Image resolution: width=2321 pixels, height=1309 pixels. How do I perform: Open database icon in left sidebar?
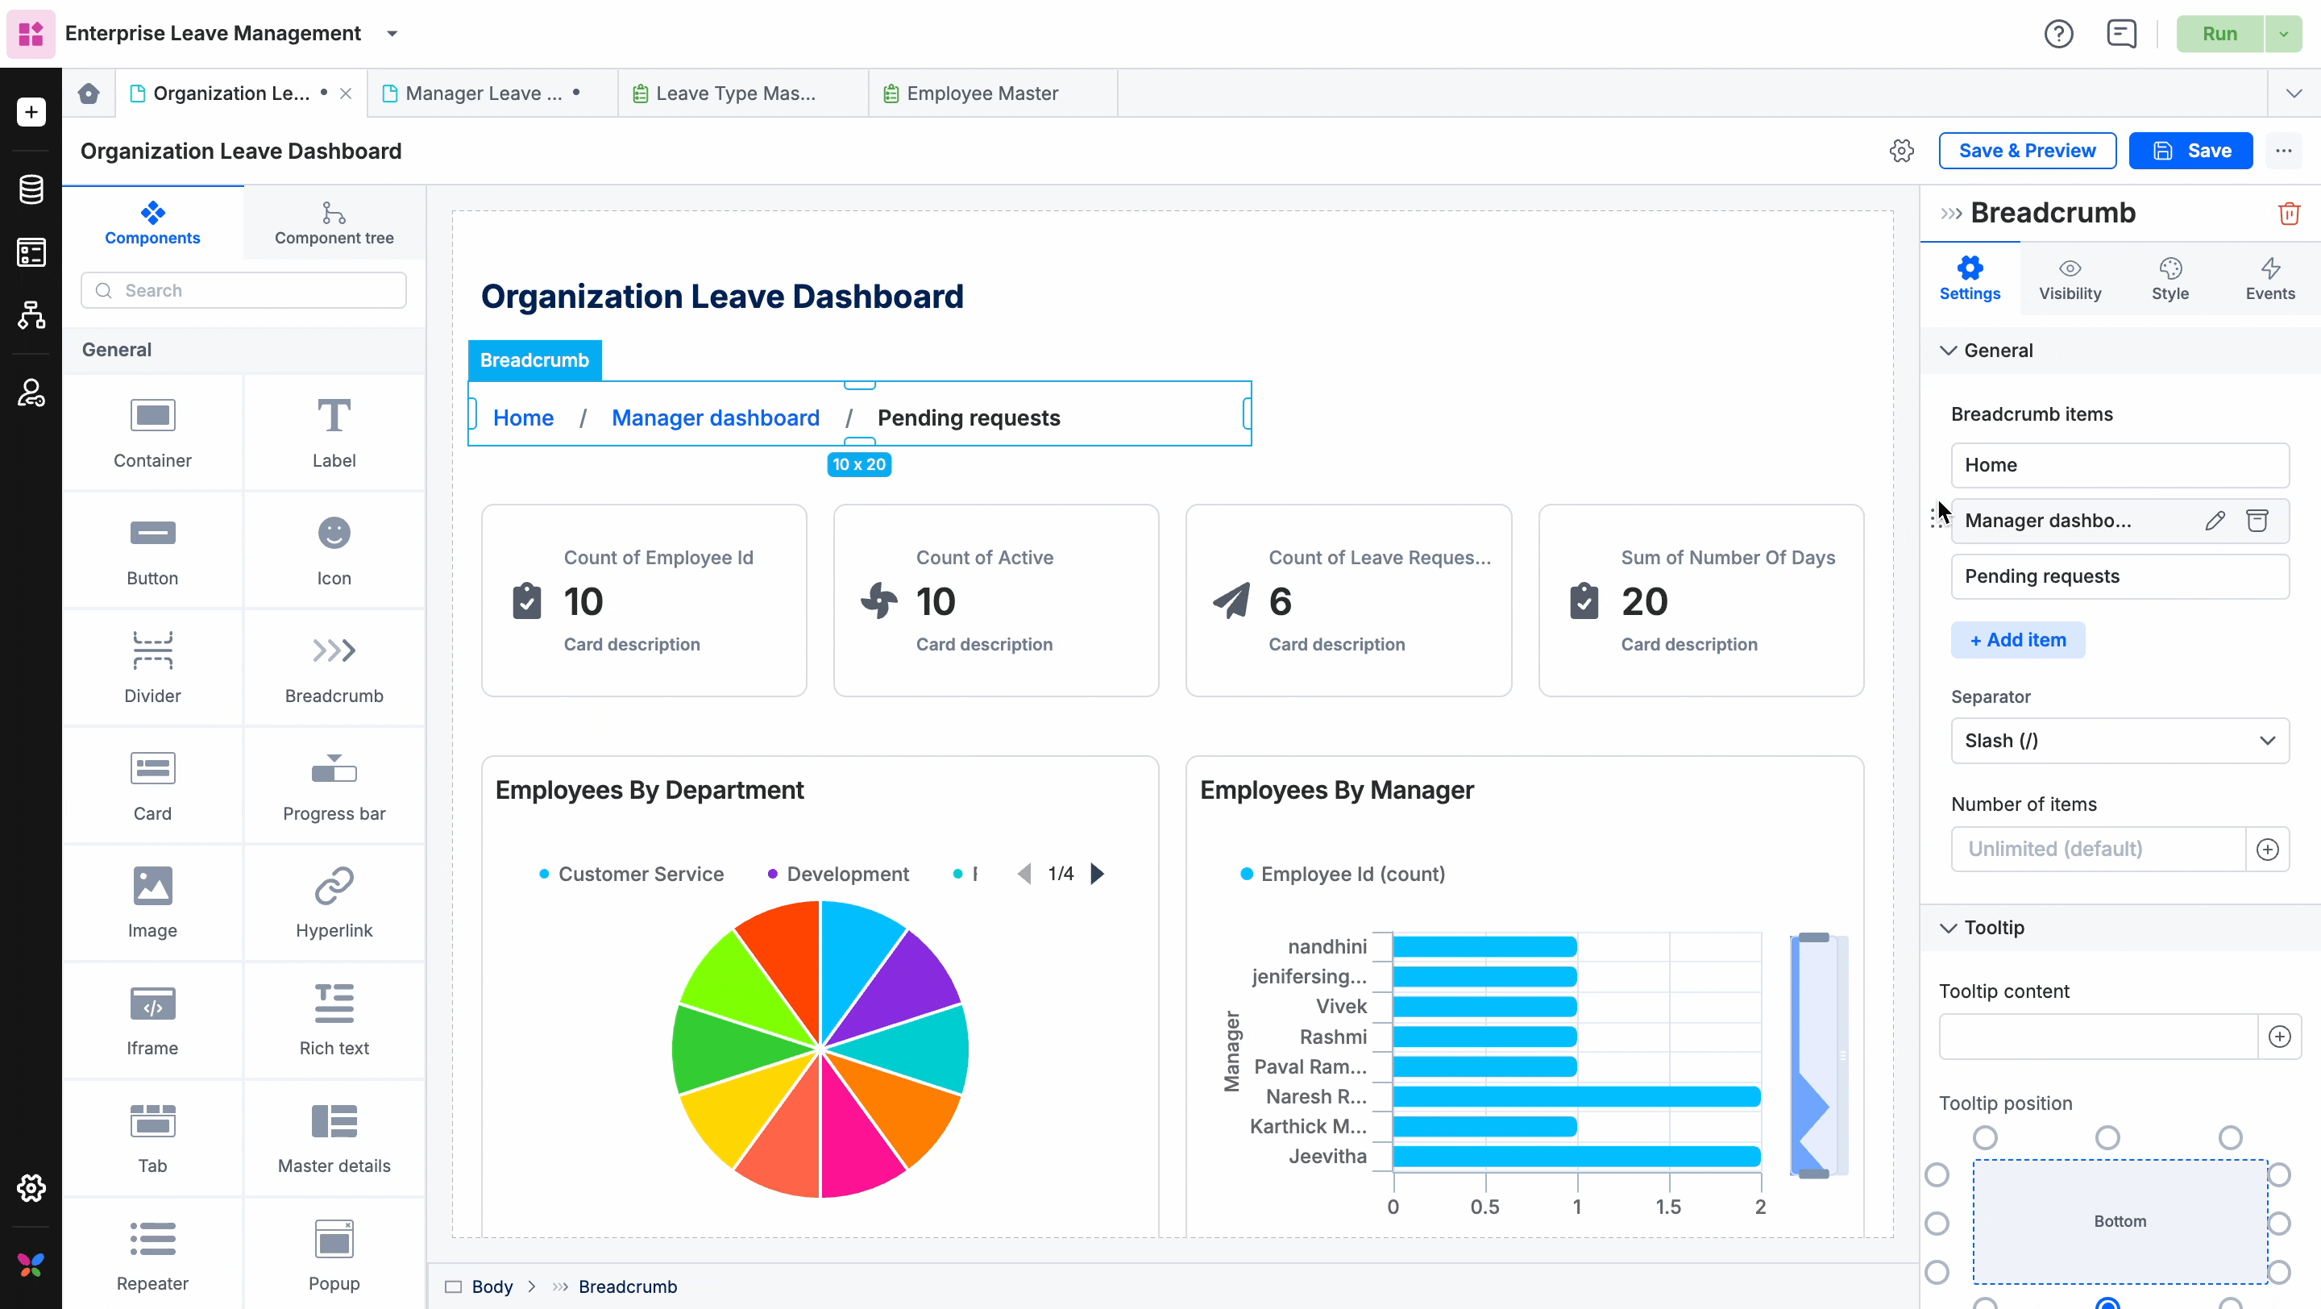[x=31, y=189]
